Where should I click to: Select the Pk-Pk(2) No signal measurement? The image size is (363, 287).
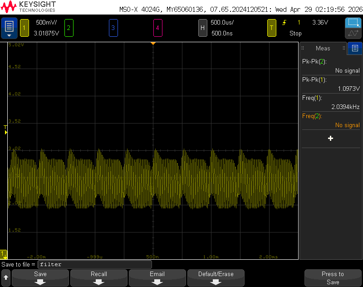point(331,66)
